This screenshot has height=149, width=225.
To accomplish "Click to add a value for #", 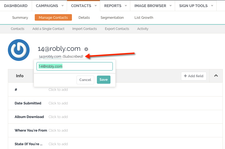I will 58,89.
